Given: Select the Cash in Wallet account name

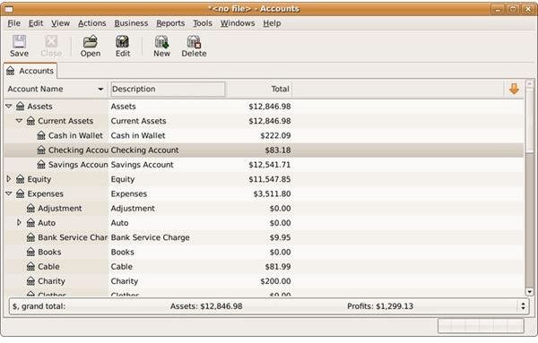Looking at the screenshot, I should [75, 136].
